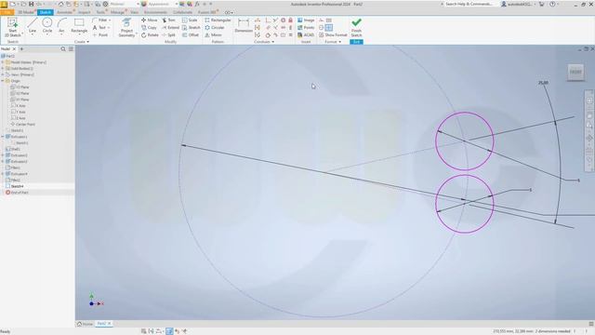595x335 pixels.
Task: Select the Extend tool
Action: pos(170,28)
